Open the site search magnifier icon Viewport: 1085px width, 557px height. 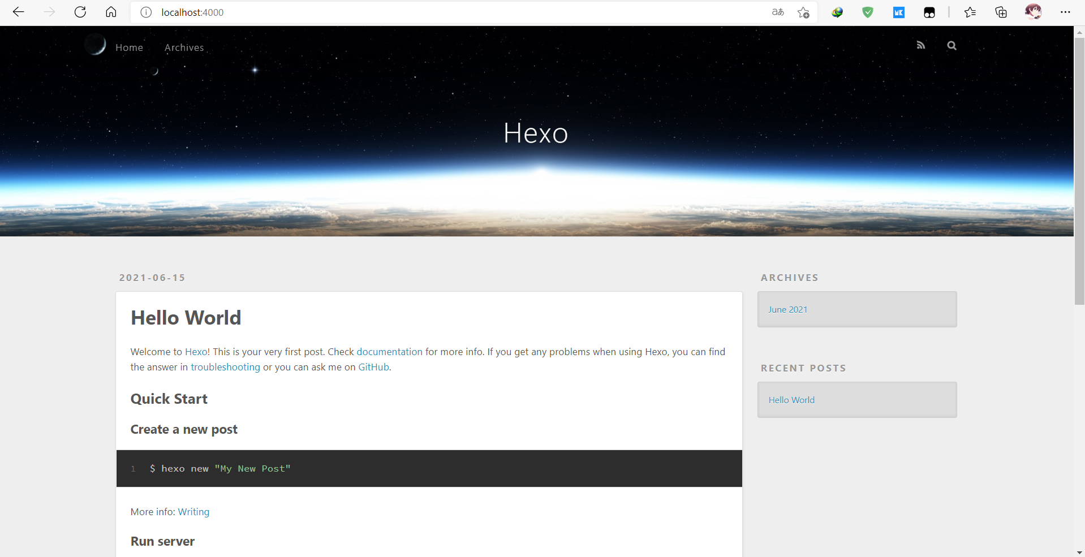(951, 46)
